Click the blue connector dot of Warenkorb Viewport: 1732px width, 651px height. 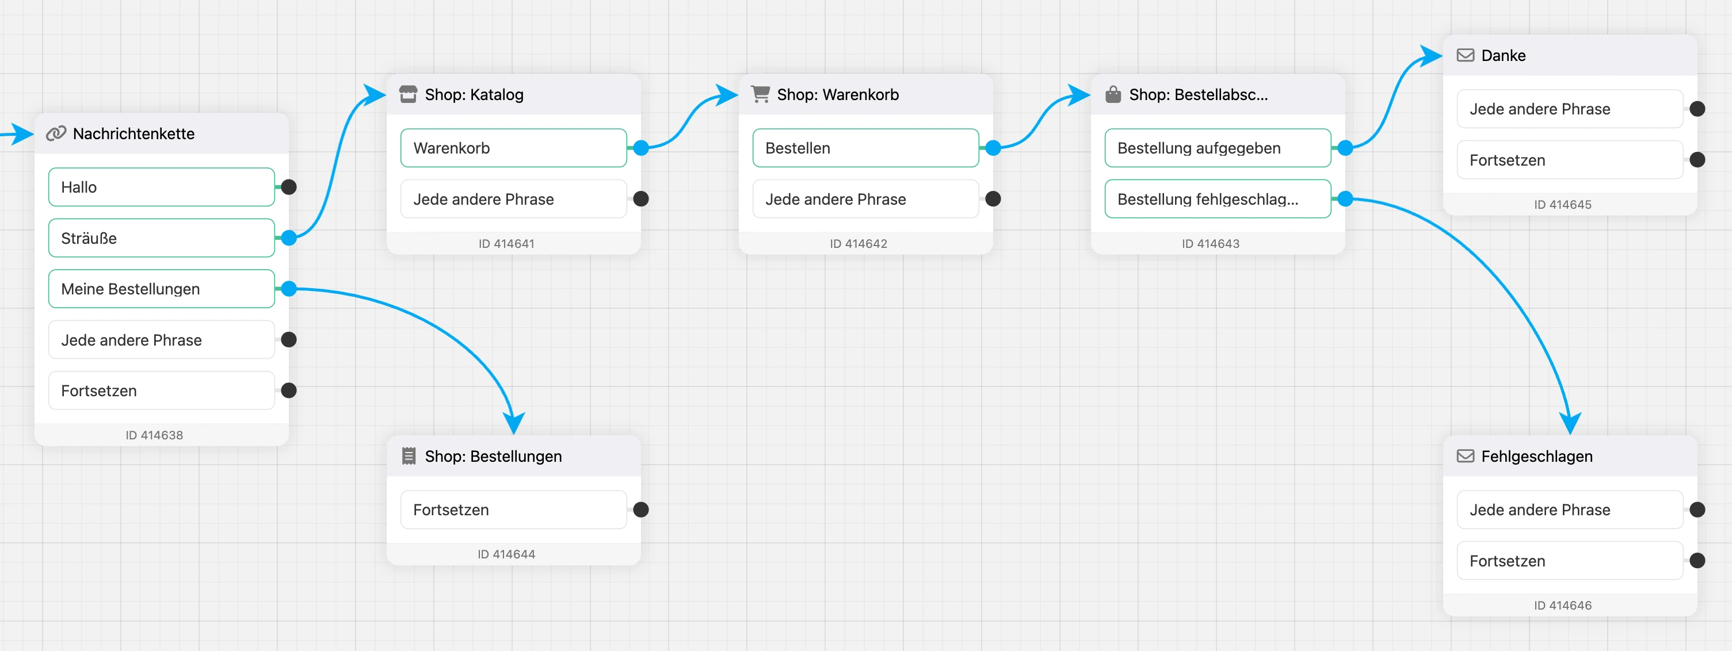(x=642, y=148)
